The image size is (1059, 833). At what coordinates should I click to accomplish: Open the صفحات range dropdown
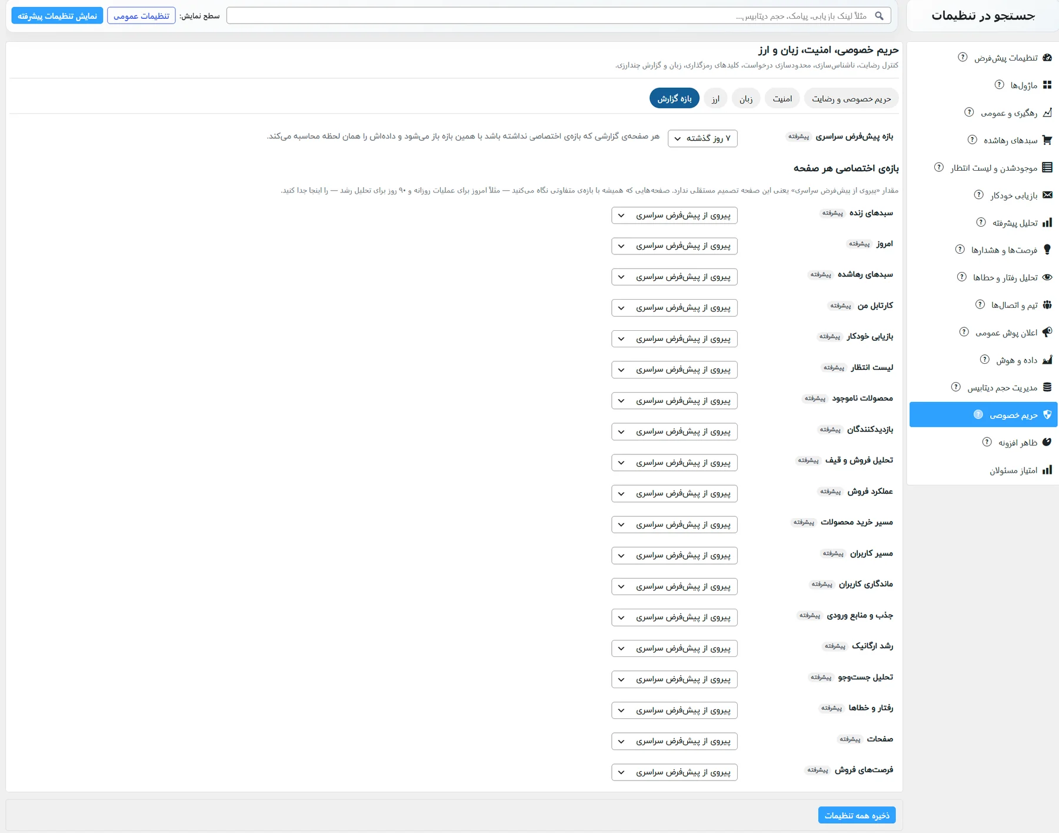pos(674,742)
